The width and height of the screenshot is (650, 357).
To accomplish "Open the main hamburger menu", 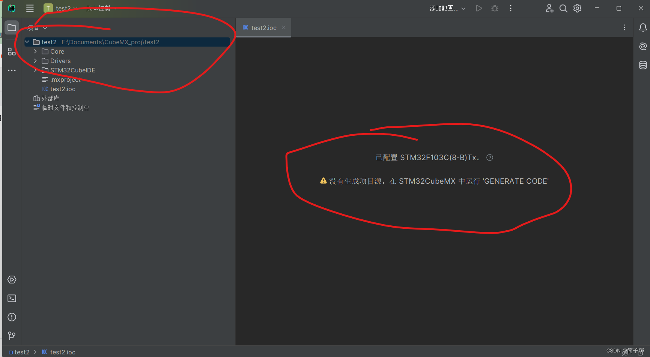I will coord(30,8).
